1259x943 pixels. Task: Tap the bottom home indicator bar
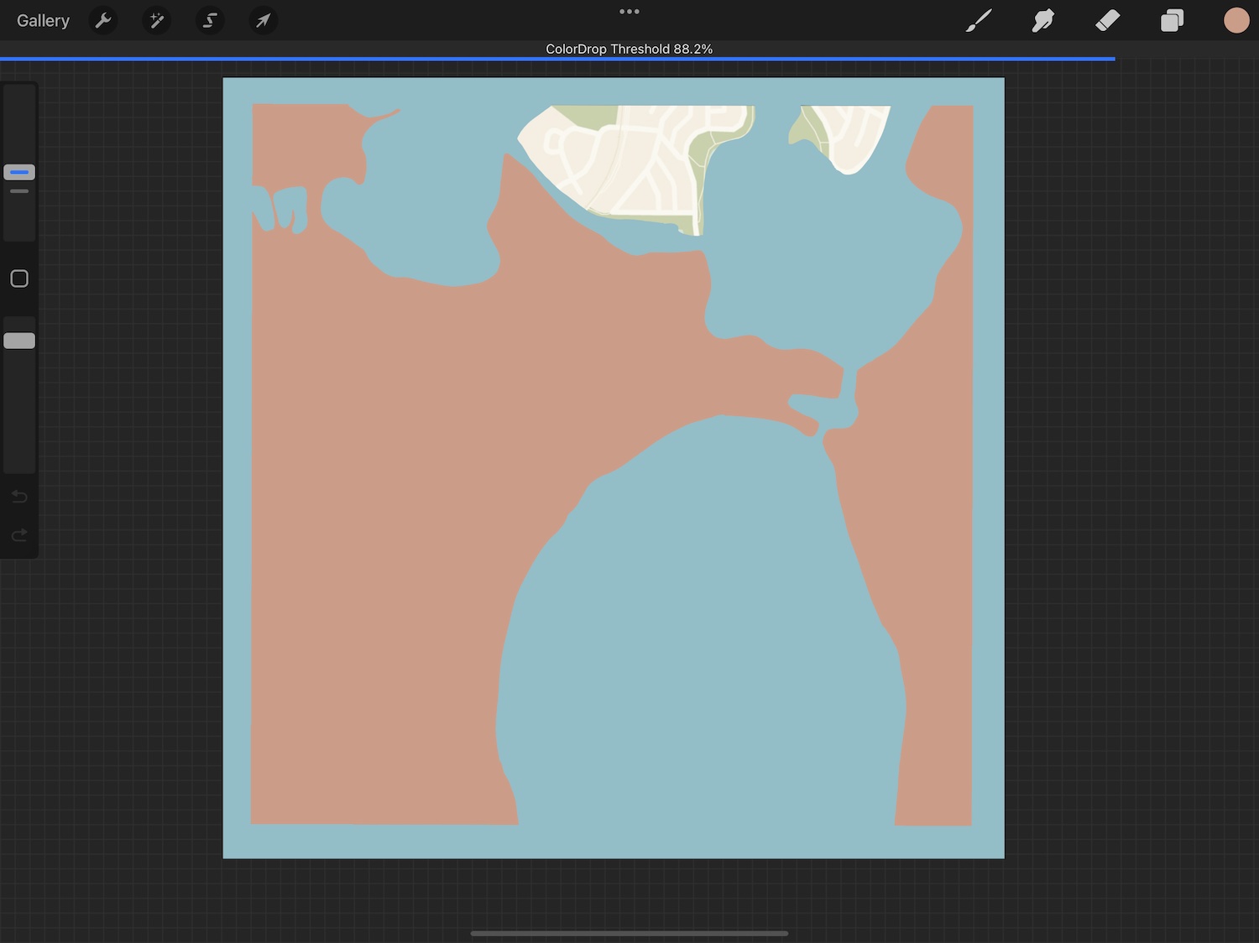click(629, 932)
